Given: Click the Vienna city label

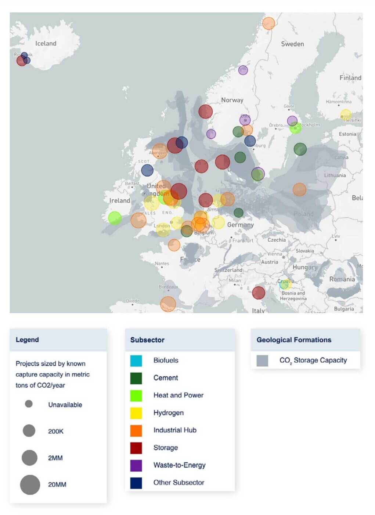Looking at the screenshot, I should click(x=275, y=254).
